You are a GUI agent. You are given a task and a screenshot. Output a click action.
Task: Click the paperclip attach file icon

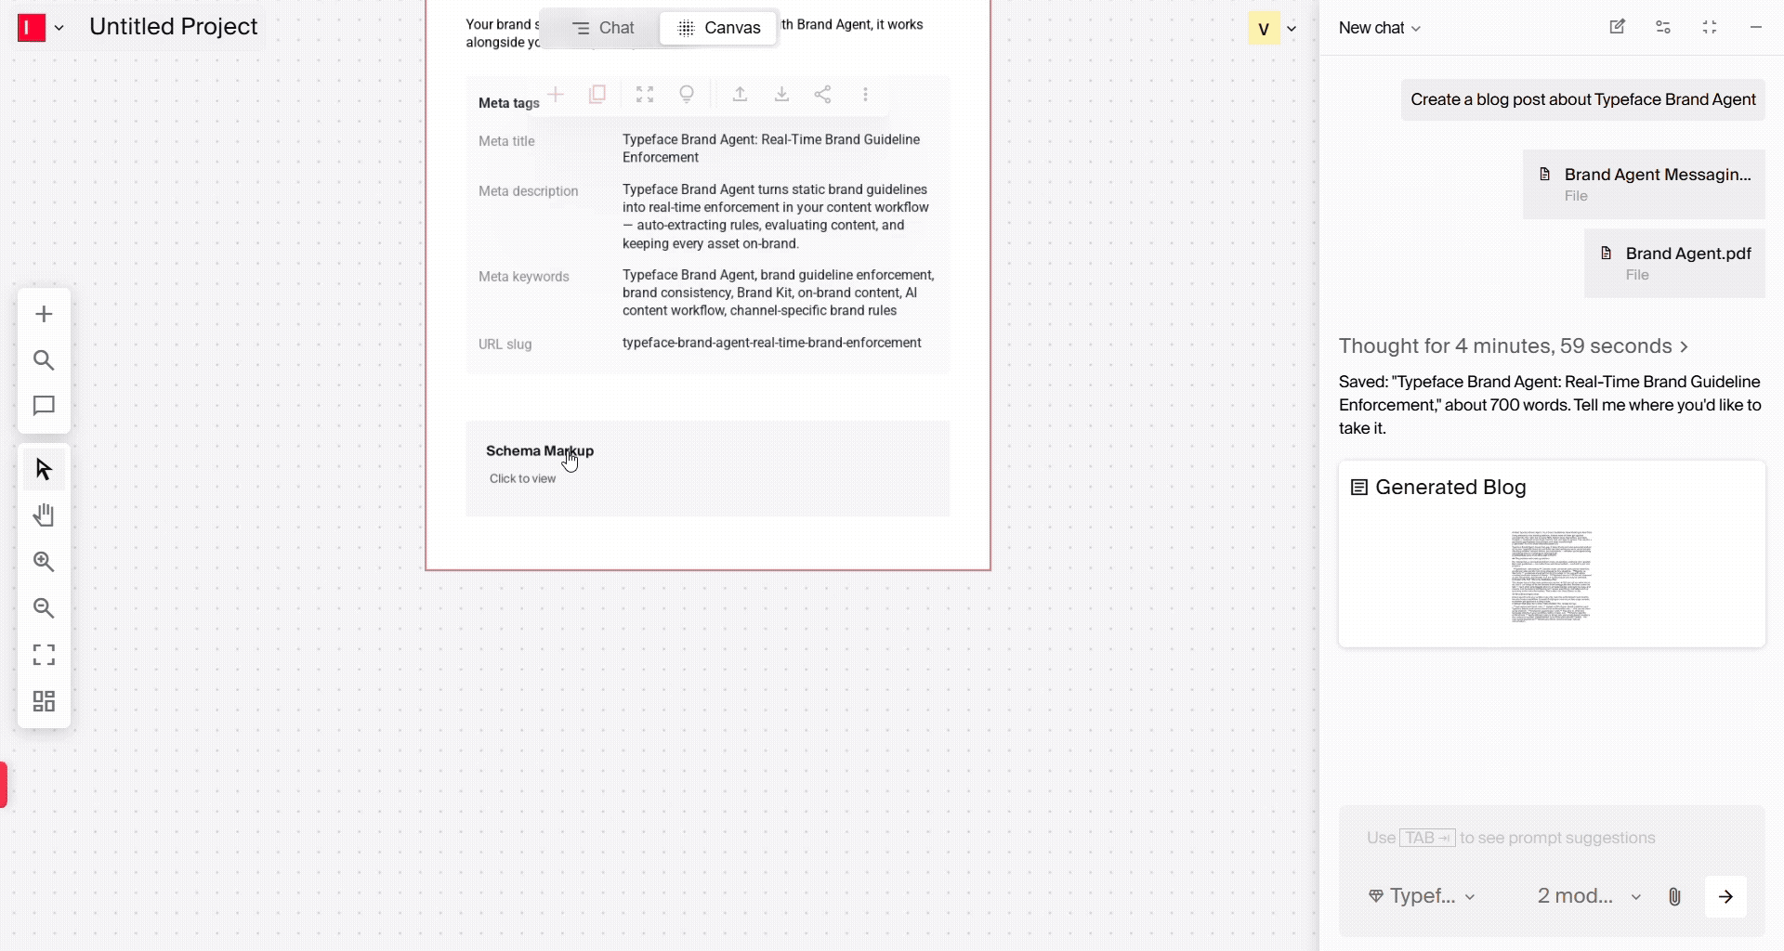[x=1674, y=896]
